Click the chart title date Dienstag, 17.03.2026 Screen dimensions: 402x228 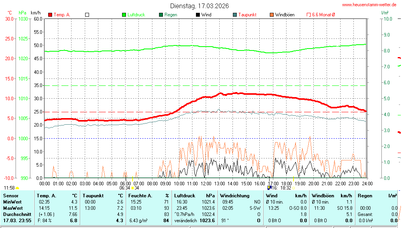[199, 6]
